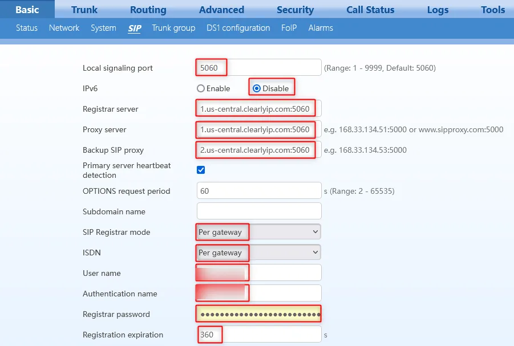Focus the Registrar server field
The height and width of the screenshot is (346, 514).
pos(259,109)
